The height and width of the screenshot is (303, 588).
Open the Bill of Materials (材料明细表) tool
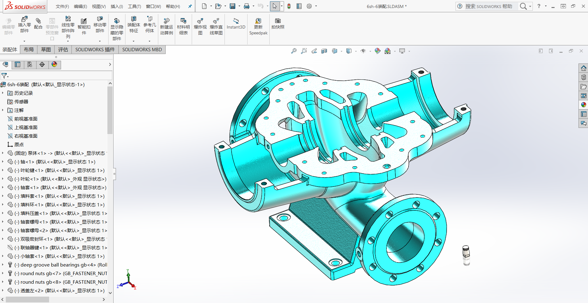183,26
